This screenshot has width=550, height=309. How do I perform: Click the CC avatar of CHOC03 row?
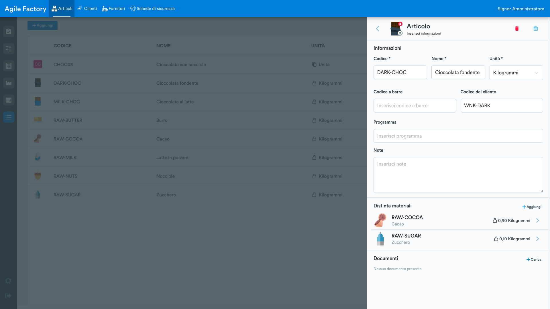(x=38, y=64)
